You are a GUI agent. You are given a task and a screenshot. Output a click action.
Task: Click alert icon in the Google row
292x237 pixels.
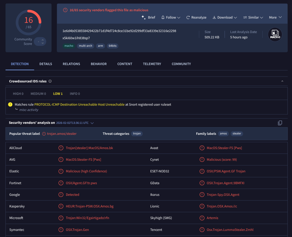[61, 195]
